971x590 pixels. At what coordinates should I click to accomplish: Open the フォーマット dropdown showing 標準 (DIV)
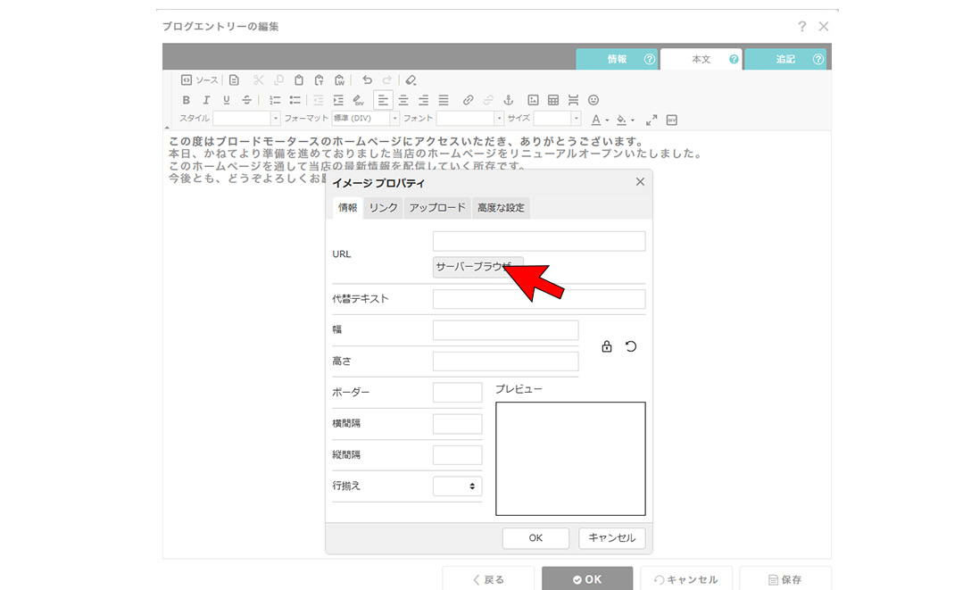coord(366,119)
